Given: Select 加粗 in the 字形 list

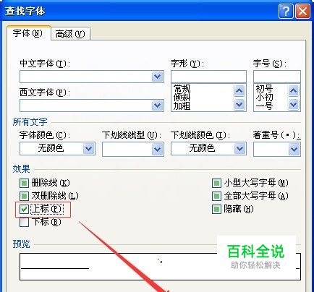Looking at the screenshot, I should 182,106.
